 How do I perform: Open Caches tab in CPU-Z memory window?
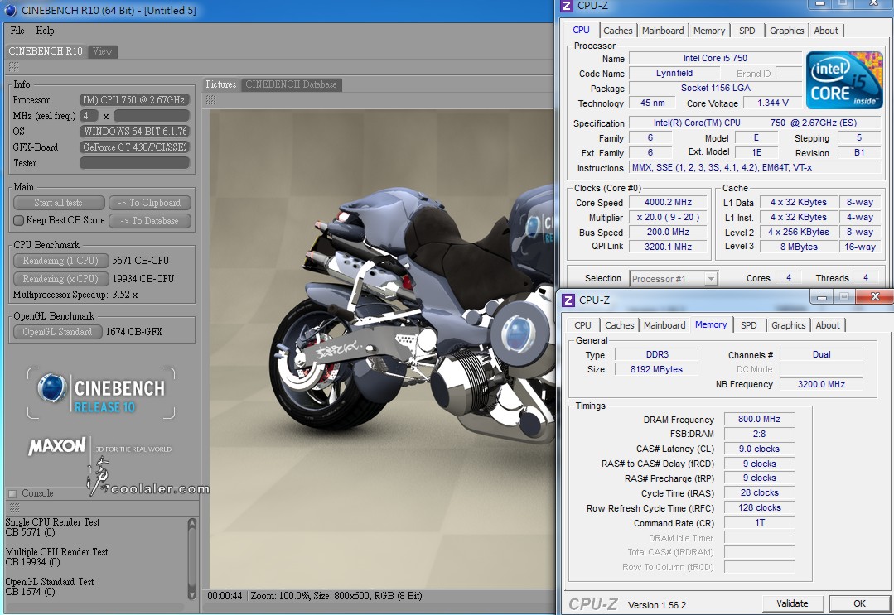(619, 325)
